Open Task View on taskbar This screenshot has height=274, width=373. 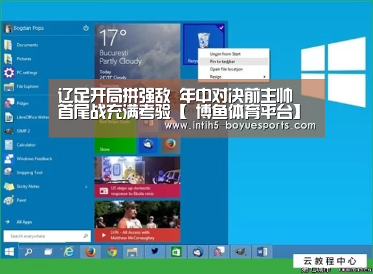[49, 251]
